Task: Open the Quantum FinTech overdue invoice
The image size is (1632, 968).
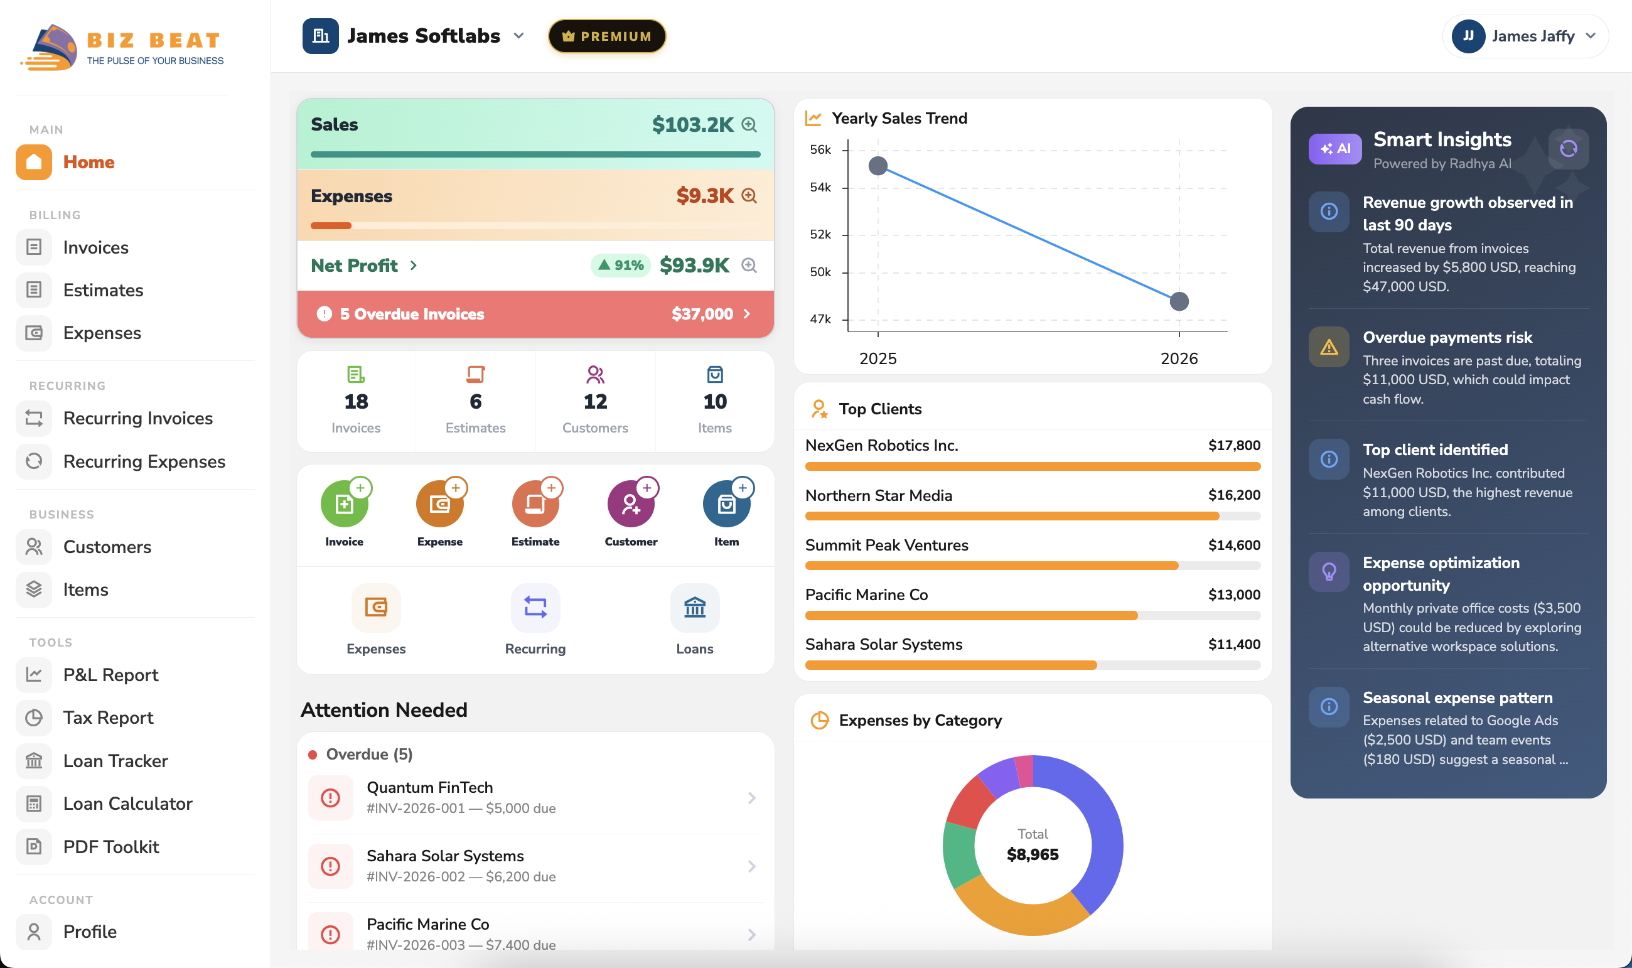Action: pyautogui.click(x=535, y=797)
